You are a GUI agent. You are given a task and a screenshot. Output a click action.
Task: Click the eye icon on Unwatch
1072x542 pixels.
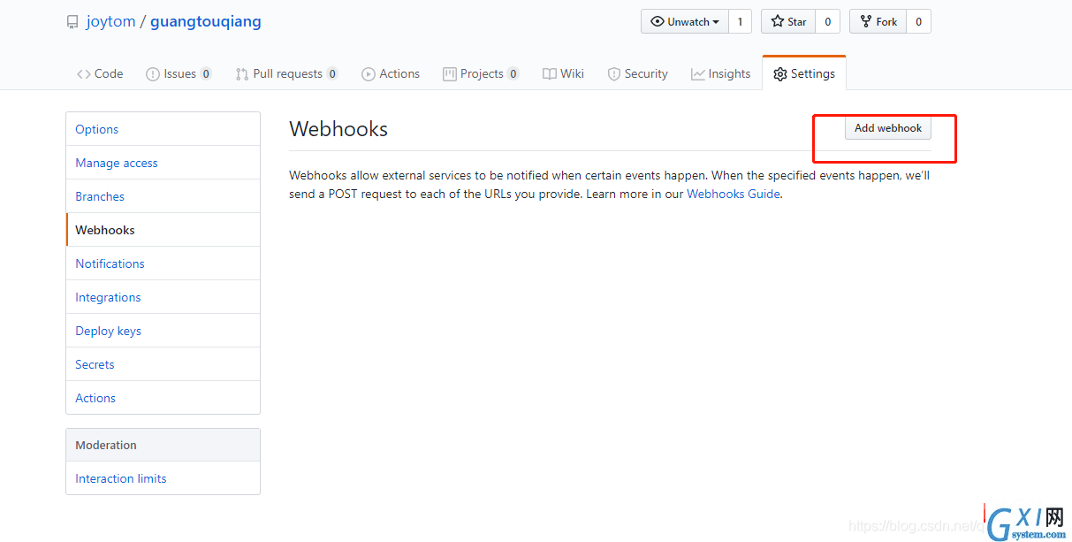point(658,21)
